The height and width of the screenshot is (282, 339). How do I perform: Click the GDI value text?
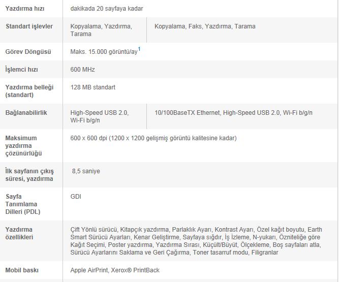click(76, 197)
